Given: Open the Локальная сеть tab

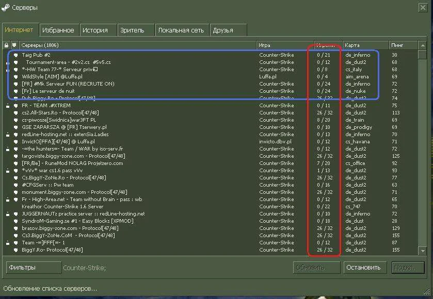Looking at the screenshot, I should pyautogui.click(x=182, y=30).
